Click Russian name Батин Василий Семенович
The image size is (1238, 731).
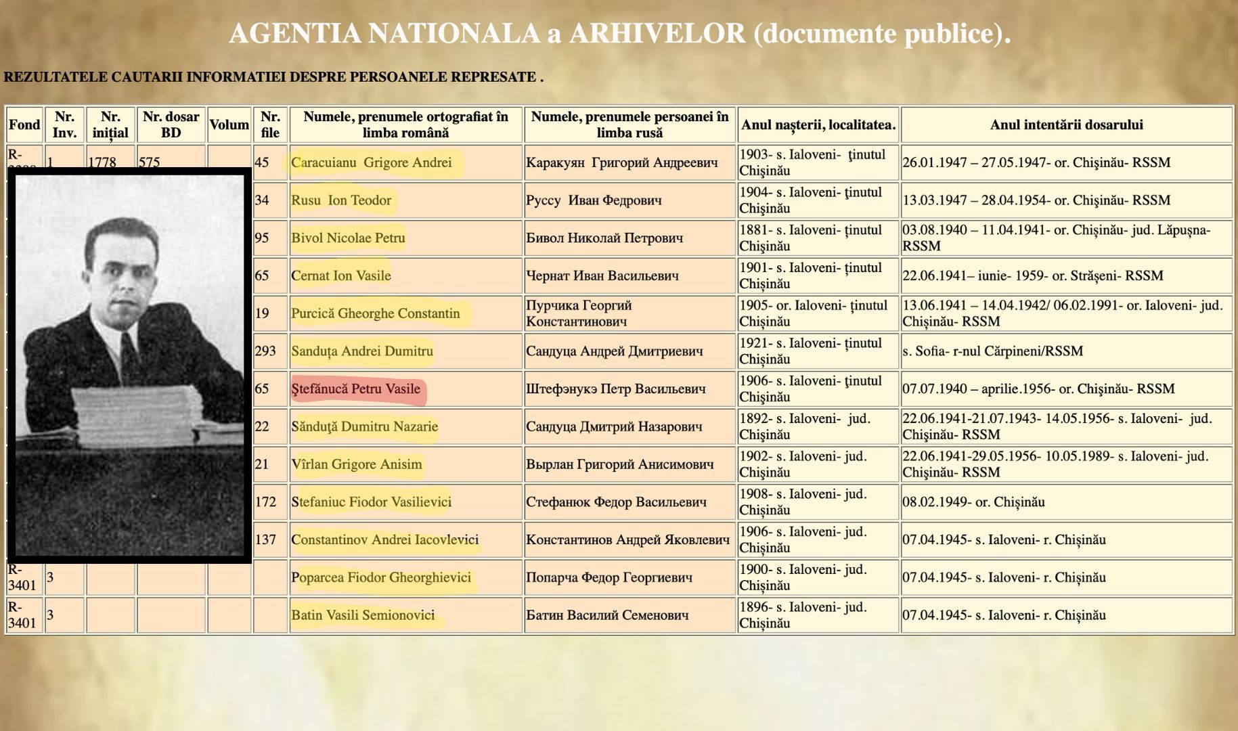pyautogui.click(x=608, y=615)
